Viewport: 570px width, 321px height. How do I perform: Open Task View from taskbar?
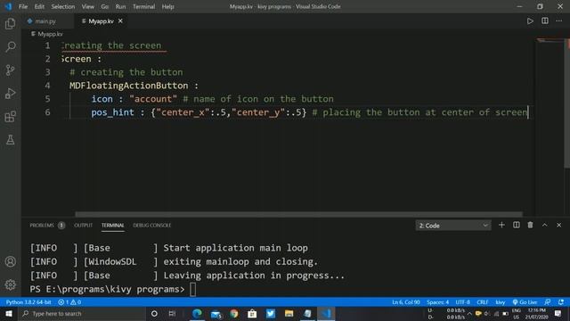(172, 313)
